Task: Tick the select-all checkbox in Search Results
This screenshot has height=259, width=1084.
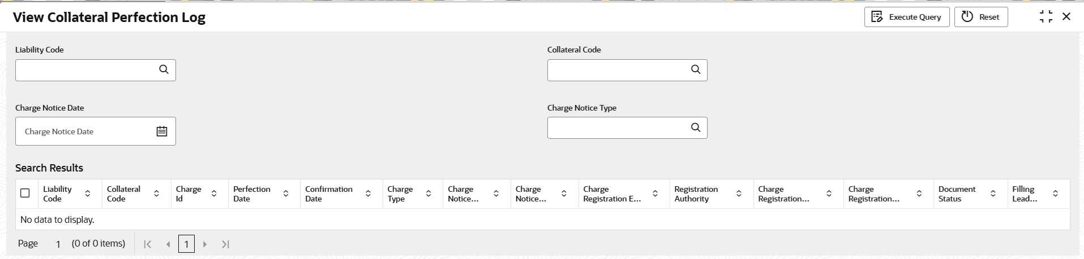Action: [x=25, y=193]
